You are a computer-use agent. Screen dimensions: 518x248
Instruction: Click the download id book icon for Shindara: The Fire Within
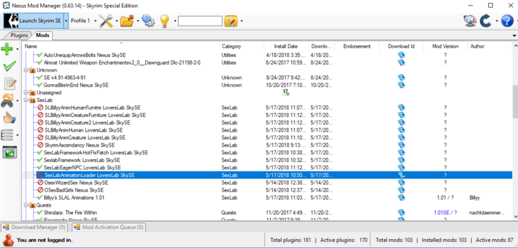click(401, 212)
